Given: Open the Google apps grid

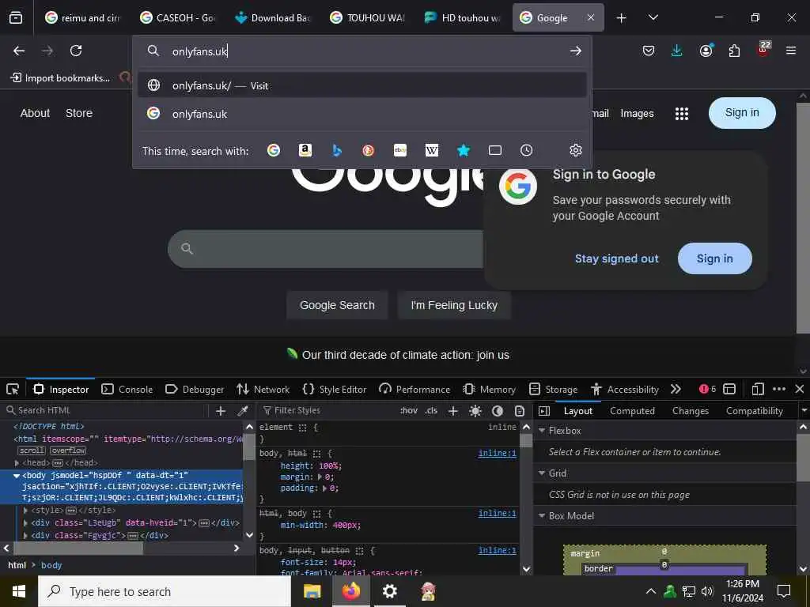Looking at the screenshot, I should coord(681,114).
